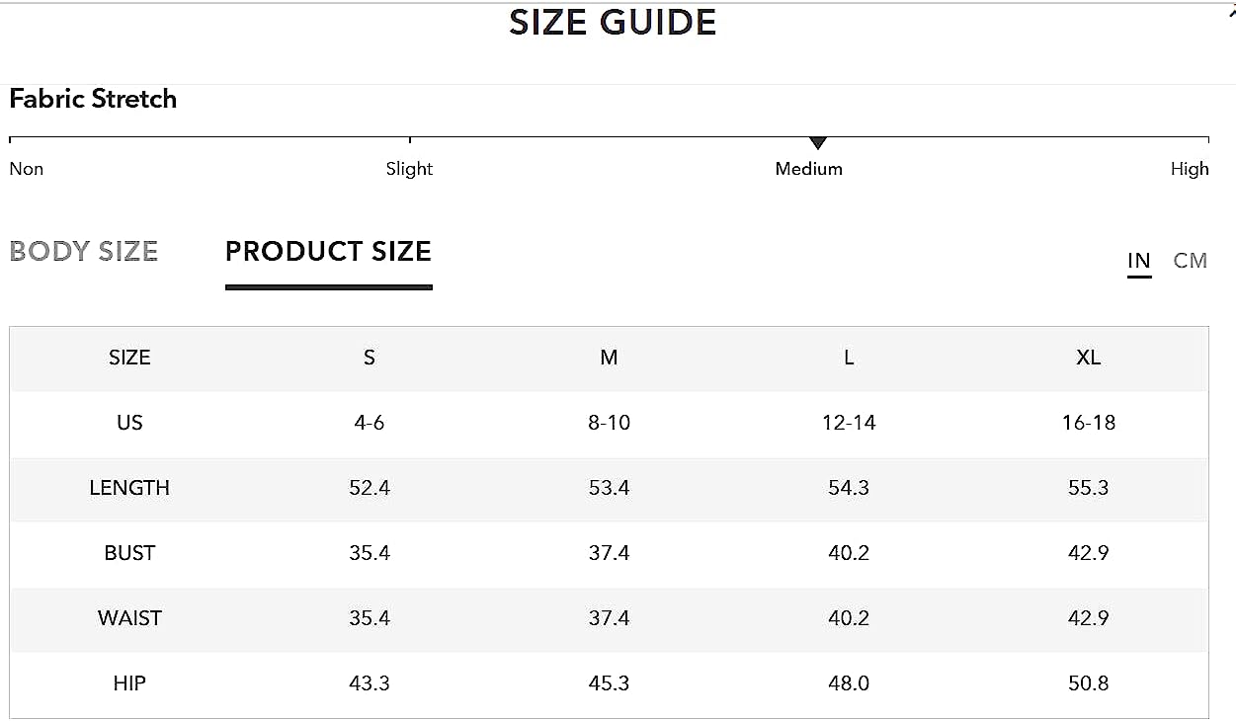Click the HIP value 50.8
This screenshot has height=721, width=1236.
1089,683
